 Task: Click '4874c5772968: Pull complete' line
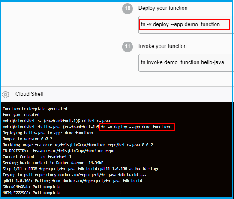[31, 193]
